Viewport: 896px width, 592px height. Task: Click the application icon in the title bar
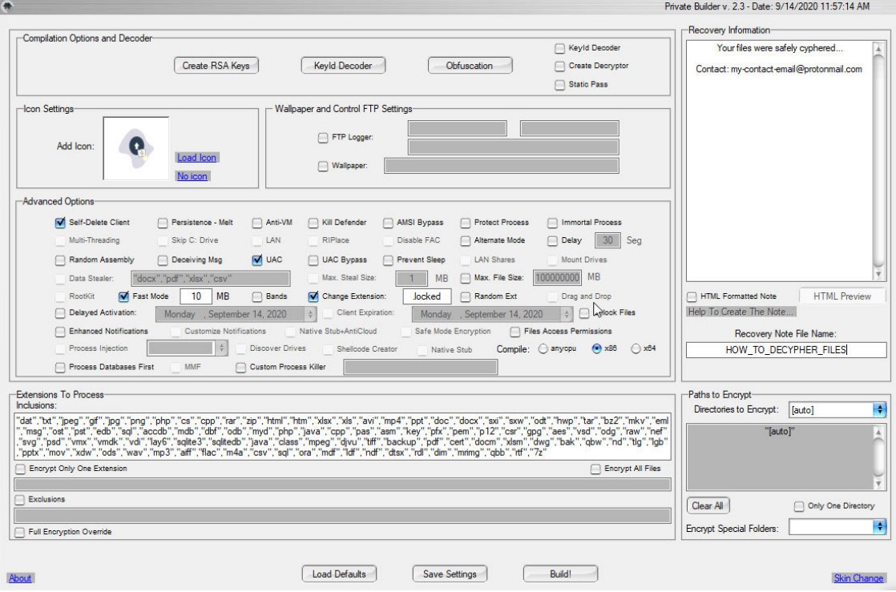8,6
